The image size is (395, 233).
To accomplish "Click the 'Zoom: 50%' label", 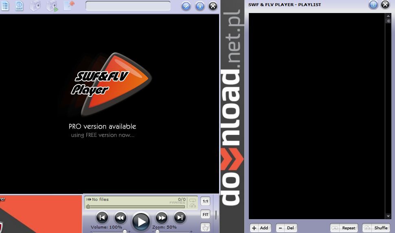I will click(x=164, y=227).
